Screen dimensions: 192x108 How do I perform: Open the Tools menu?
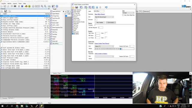point(20,3)
